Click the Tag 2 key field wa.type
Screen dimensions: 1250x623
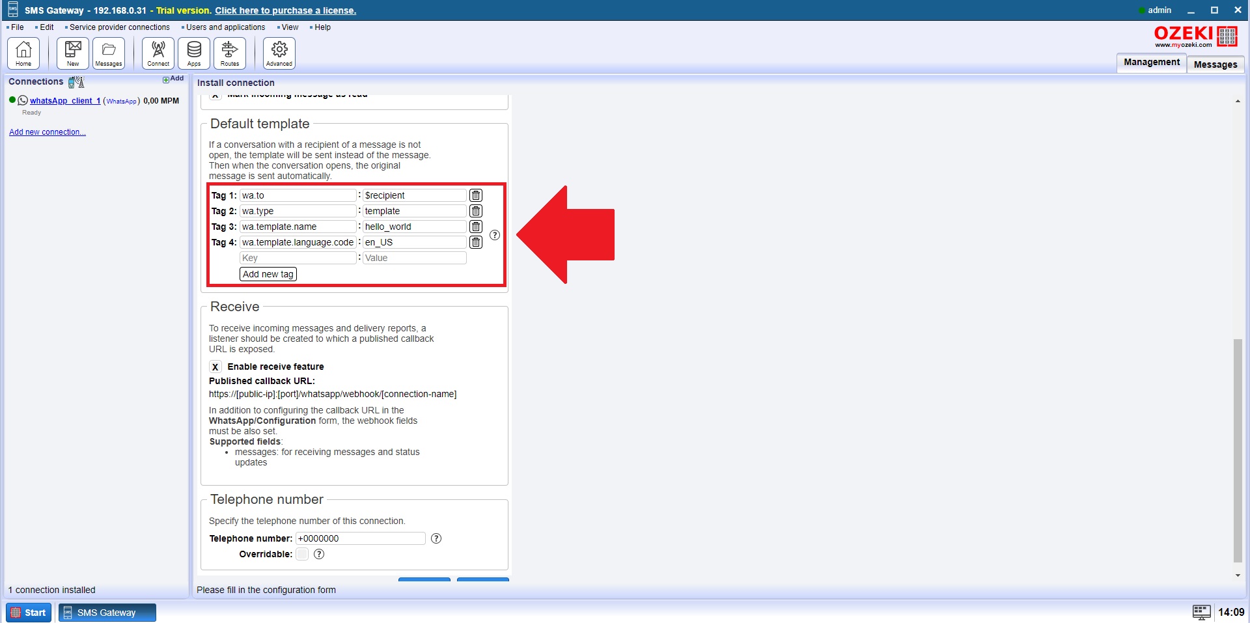coord(298,211)
